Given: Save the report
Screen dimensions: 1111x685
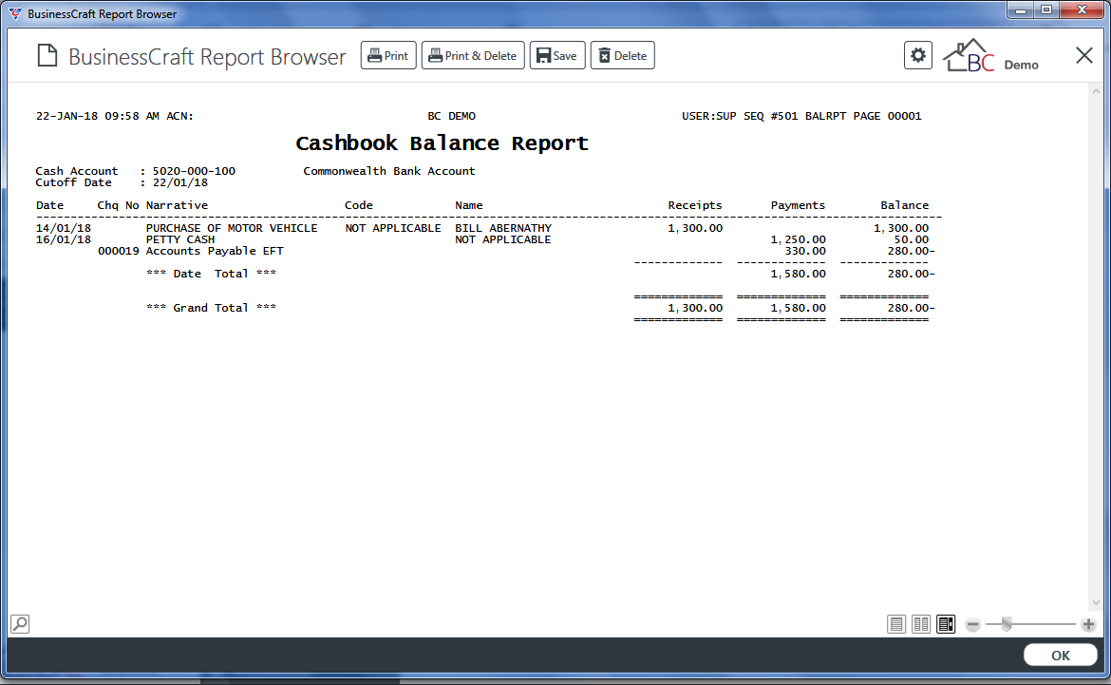Looking at the screenshot, I should point(556,55).
